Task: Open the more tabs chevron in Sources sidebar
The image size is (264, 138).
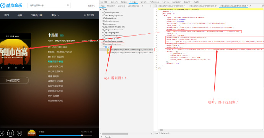Action: (x=143, y=6)
